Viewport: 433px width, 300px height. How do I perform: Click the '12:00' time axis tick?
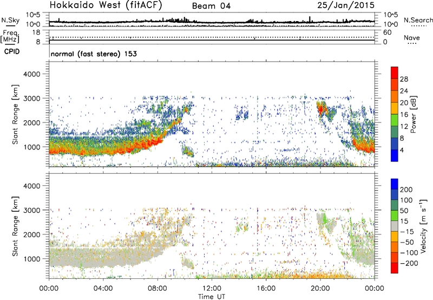point(212,289)
